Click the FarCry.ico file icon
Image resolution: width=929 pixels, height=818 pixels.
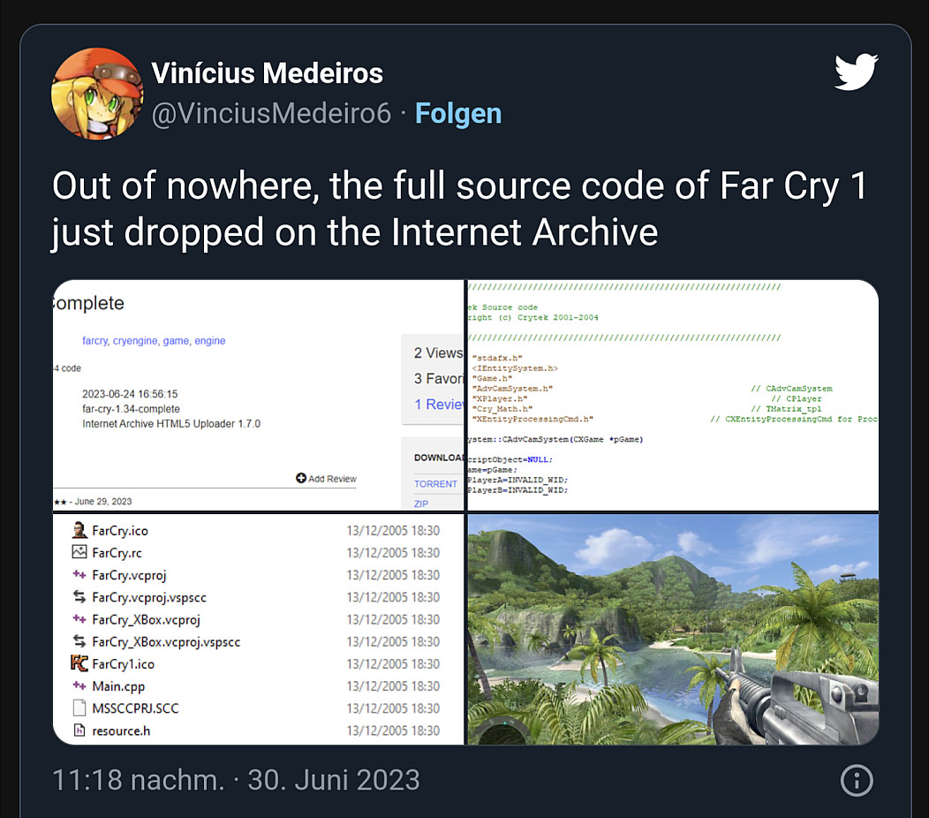click(x=79, y=530)
